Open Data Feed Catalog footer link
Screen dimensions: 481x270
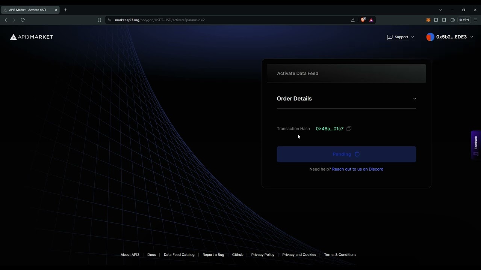(x=179, y=255)
